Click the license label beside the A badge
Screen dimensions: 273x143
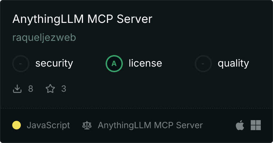tap(145, 63)
